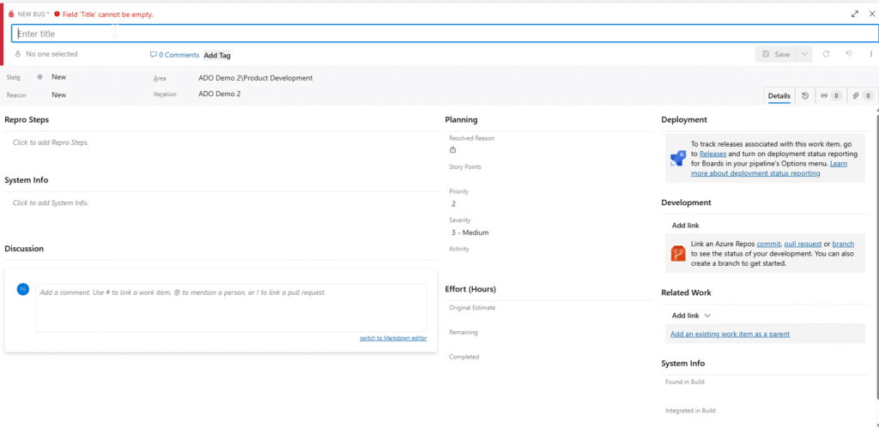Click the Enter title input field

[443, 33]
